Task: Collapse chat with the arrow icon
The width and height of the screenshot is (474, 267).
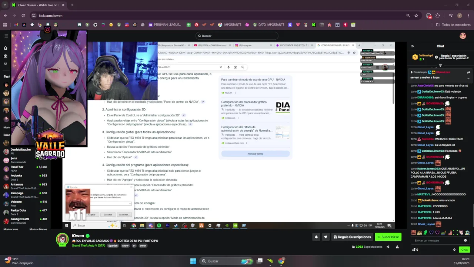Action: (413, 46)
